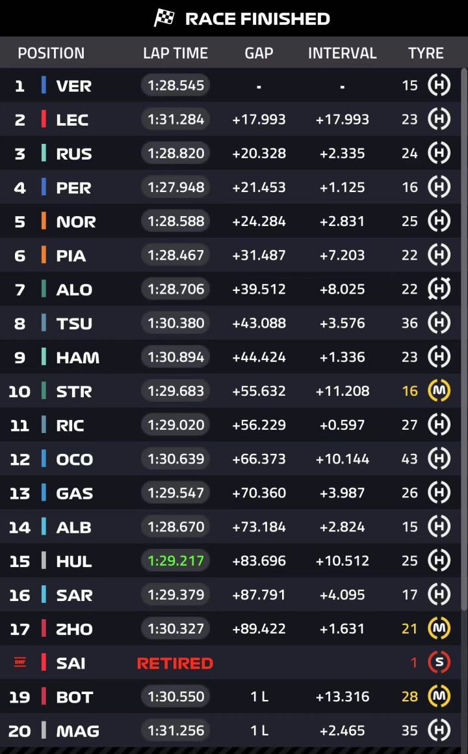This screenshot has width=468, height=754.
Task: Click ZHO's medium tyre icon
Action: coord(439,628)
